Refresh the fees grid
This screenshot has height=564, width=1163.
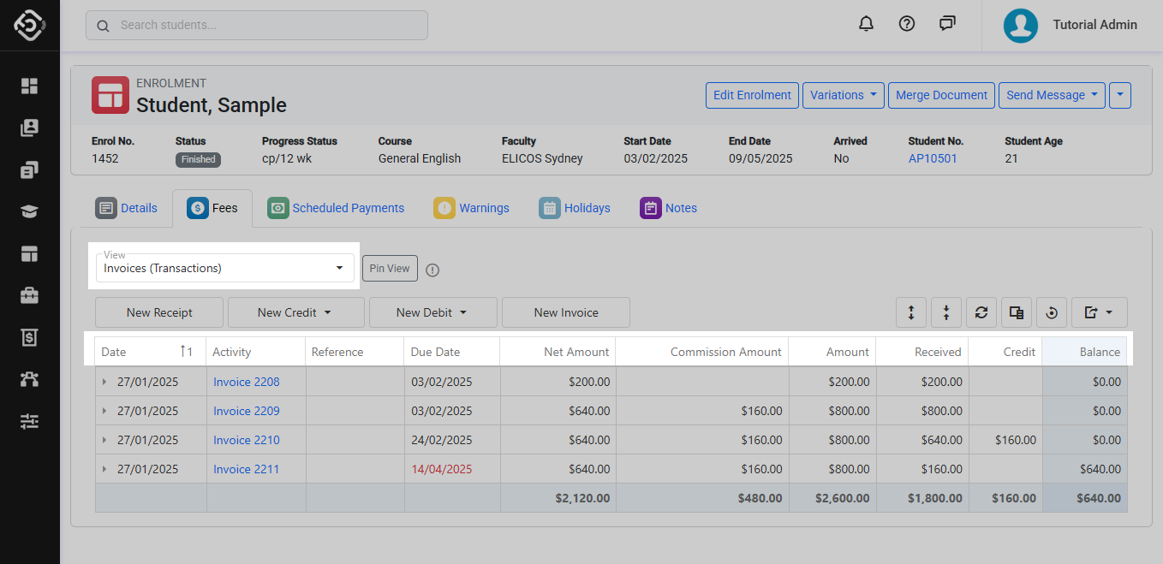click(x=981, y=312)
